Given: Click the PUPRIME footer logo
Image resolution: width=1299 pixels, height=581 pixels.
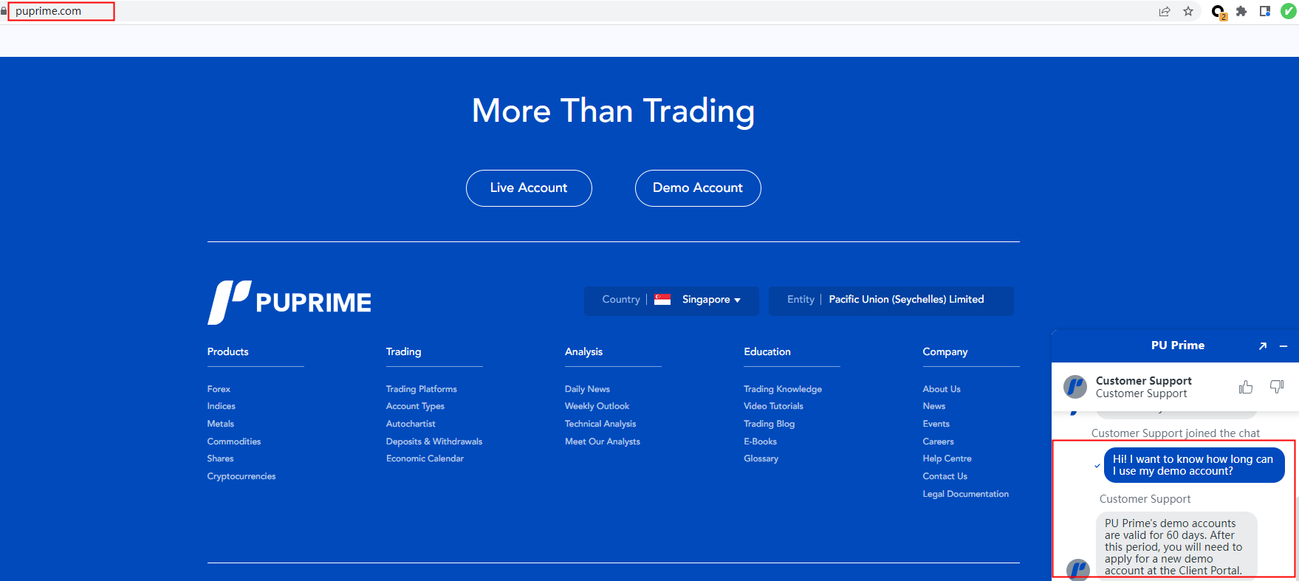Looking at the screenshot, I should pyautogui.click(x=289, y=303).
